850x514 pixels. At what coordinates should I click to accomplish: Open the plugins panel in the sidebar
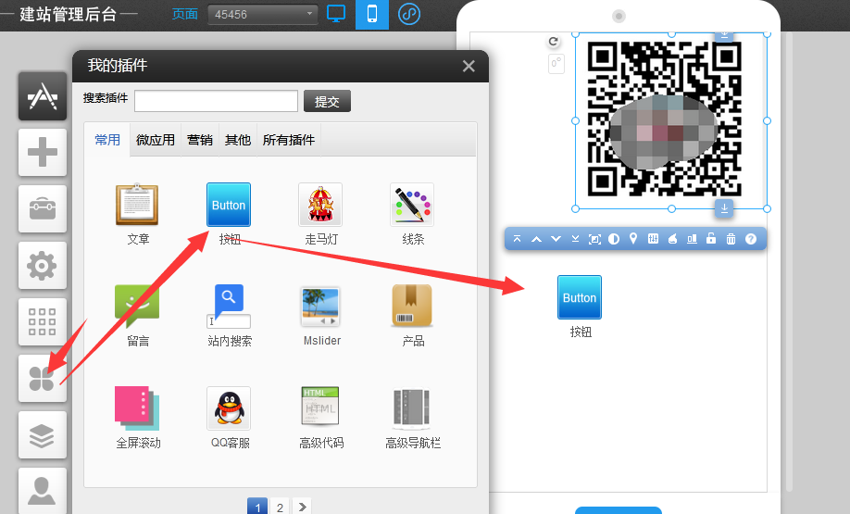coord(43,378)
